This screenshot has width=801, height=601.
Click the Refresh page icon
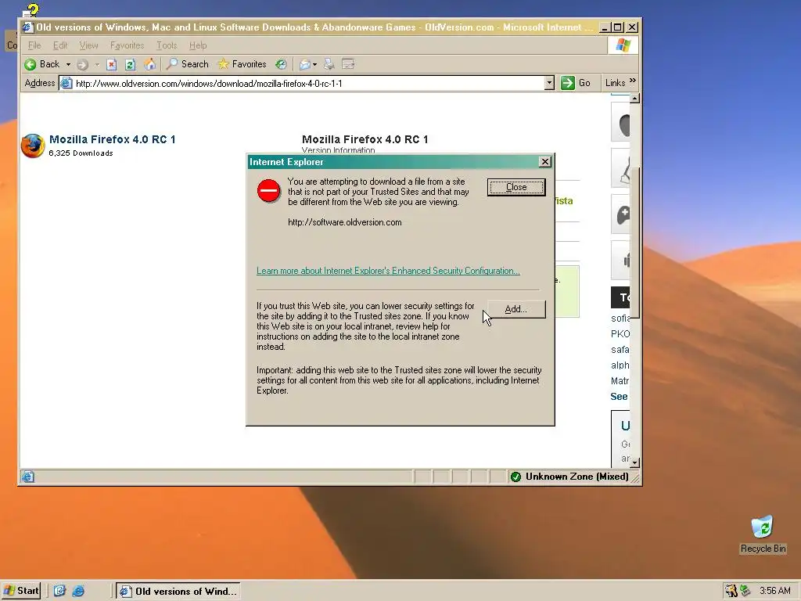[x=131, y=64]
